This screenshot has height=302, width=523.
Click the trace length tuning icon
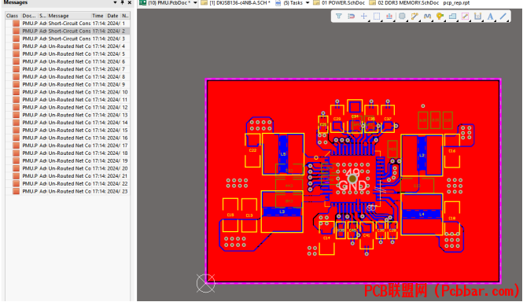(427, 16)
